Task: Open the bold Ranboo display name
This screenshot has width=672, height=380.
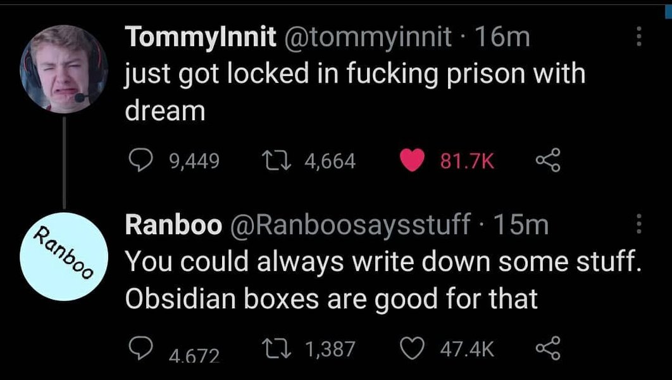Action: click(173, 224)
